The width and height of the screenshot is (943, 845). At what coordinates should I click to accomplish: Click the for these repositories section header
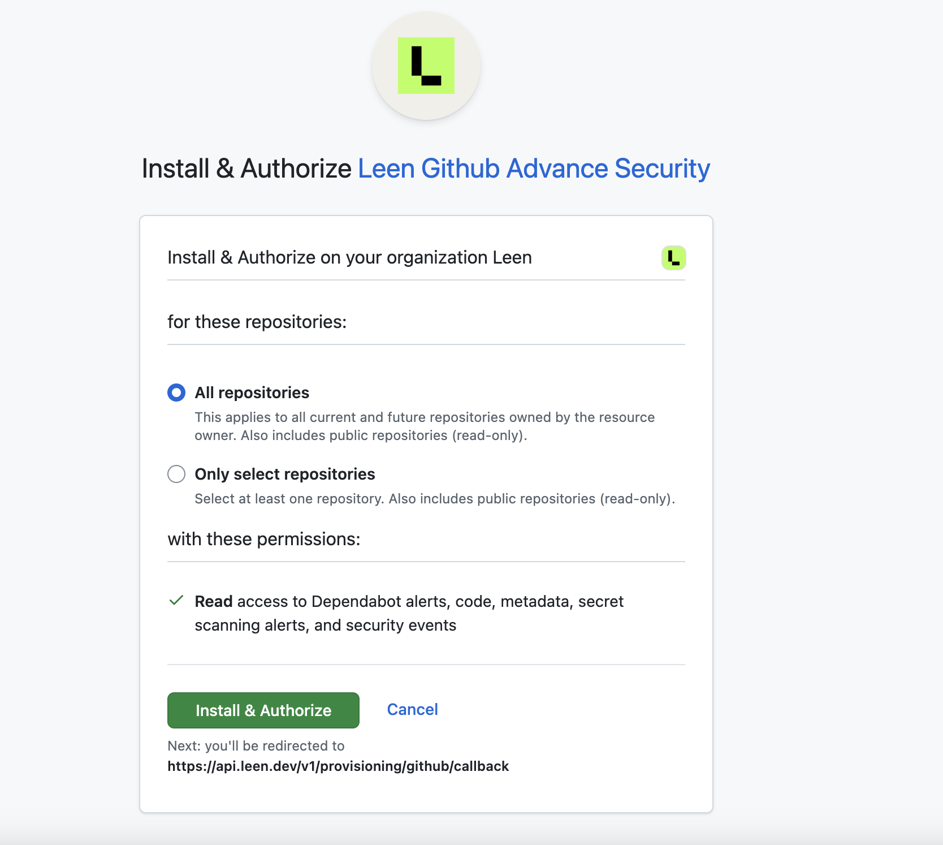click(258, 321)
